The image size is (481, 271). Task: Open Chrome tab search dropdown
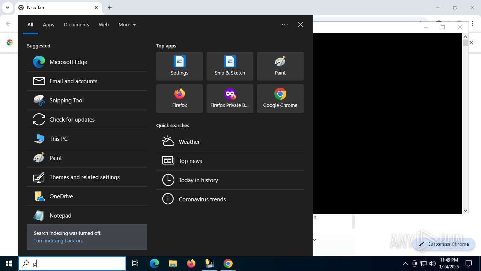click(x=7, y=8)
